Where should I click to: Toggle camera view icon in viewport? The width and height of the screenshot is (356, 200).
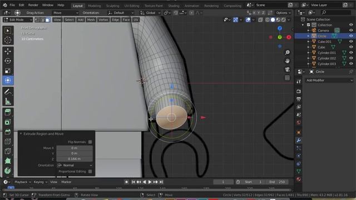click(x=287, y=69)
